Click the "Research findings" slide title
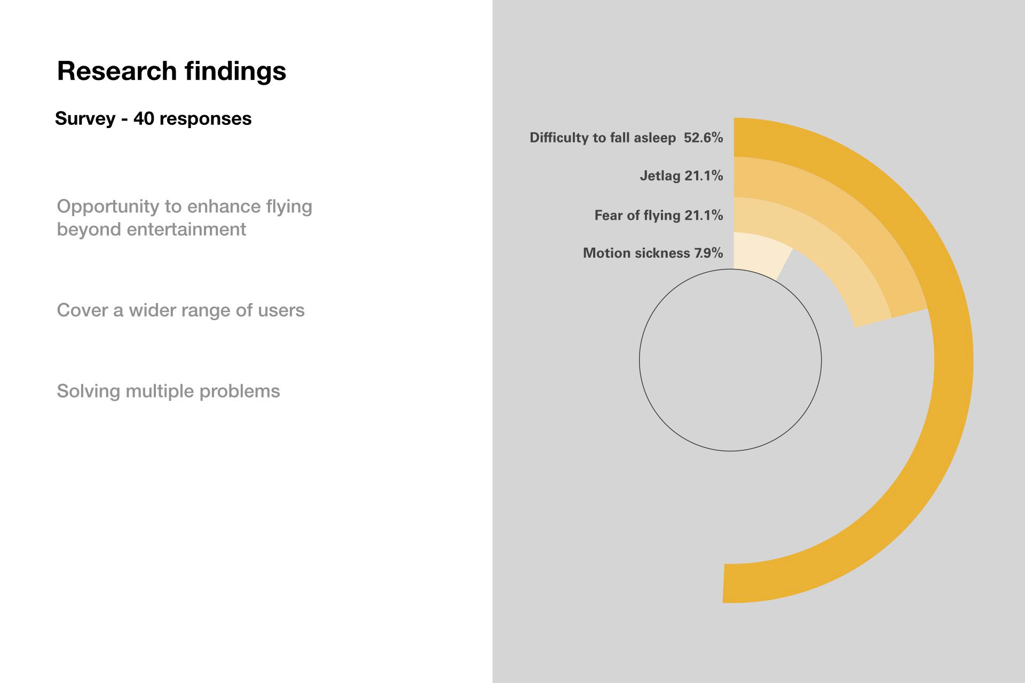 point(171,71)
